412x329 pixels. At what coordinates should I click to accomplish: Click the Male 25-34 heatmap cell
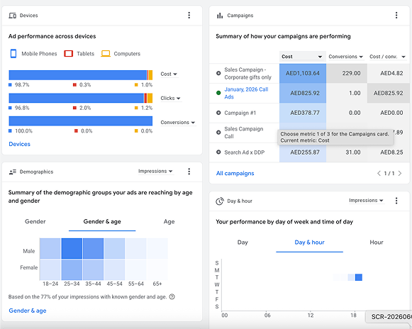tap(72, 248)
